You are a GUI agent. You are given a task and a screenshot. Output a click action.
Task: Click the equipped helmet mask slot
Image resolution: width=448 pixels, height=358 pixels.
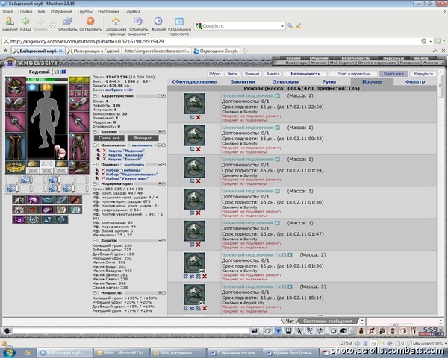coord(16,87)
